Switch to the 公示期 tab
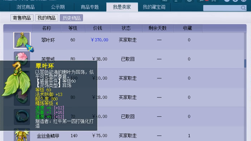The height and width of the screenshot is (141, 251). click(x=58, y=7)
